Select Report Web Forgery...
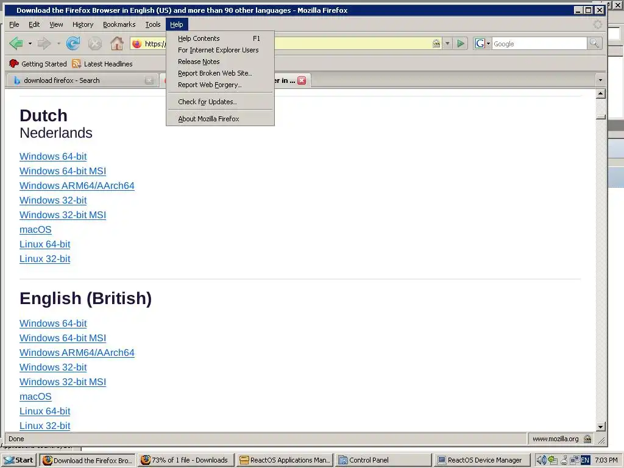Screen dimensions: 624x468 pos(220,85)
